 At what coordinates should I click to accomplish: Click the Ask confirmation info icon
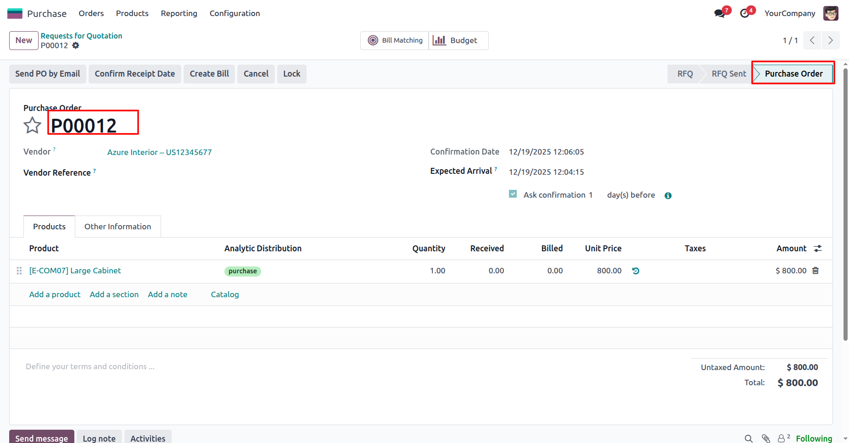click(x=668, y=195)
